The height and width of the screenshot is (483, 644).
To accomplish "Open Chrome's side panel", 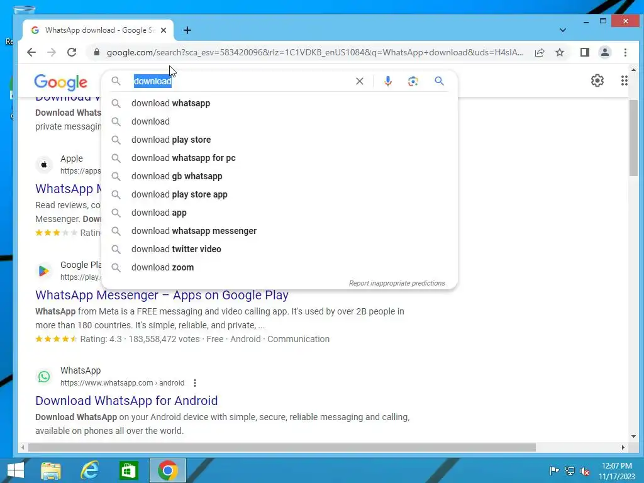I will pos(585,52).
